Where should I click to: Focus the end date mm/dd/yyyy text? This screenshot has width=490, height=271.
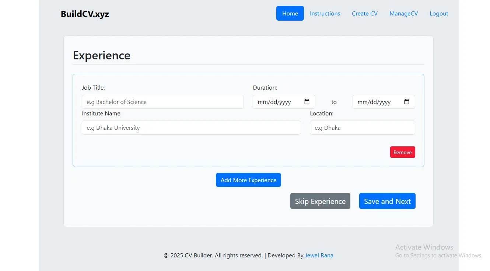374,102
